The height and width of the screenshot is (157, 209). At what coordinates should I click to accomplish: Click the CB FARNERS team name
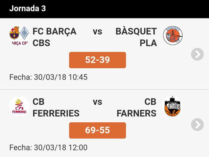[x=137, y=107]
